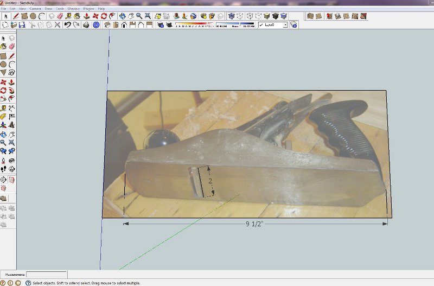The image size is (434, 286).
Task: Choose the Text label tool
Action: (x=11, y=117)
